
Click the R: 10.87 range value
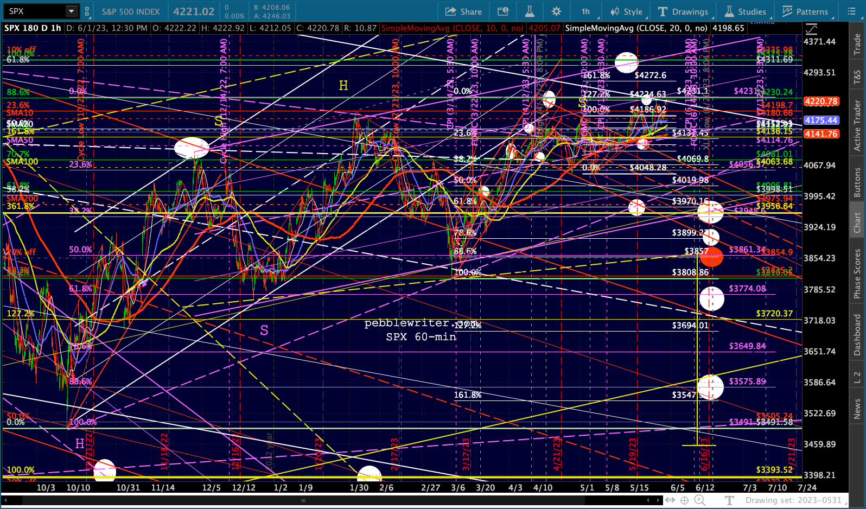point(360,28)
